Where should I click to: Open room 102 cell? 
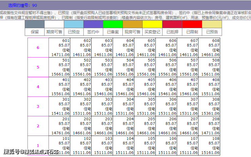pyautogui.click(x=81, y=145)
